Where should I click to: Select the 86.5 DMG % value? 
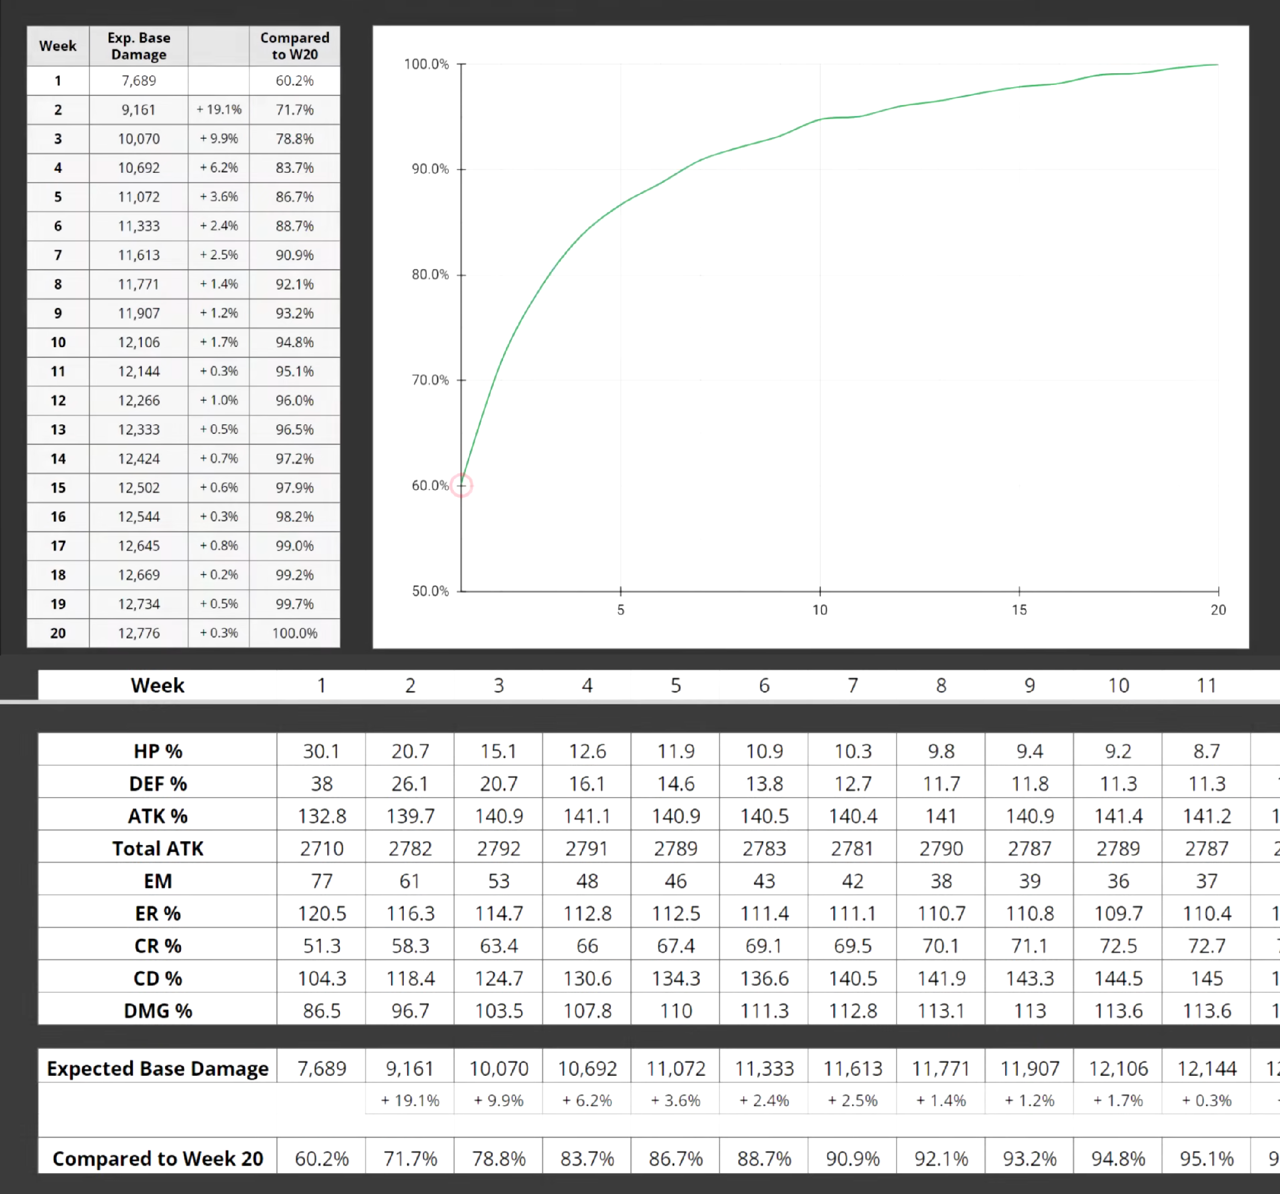[x=321, y=1010]
